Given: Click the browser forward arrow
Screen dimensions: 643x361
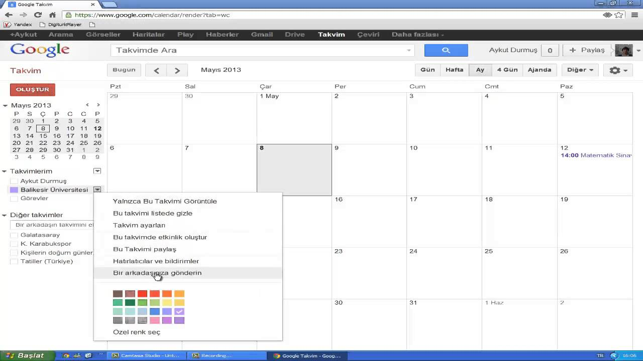Looking at the screenshot, I should pyautogui.click(x=23, y=15).
